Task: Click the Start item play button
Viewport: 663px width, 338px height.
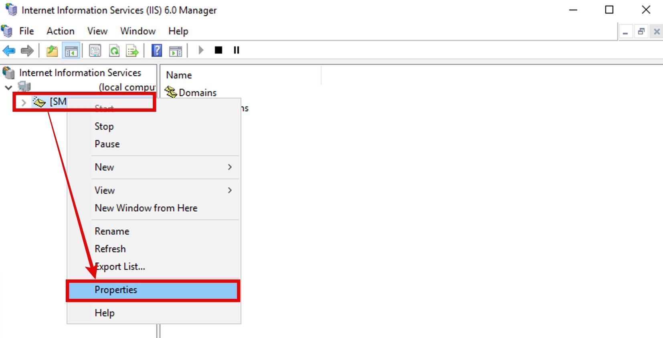Action: 201,50
